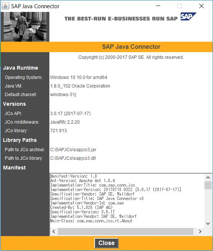Click the manifest horizontal scrollbar thumb
This screenshot has width=213, height=251.
pyautogui.click(x=125, y=232)
